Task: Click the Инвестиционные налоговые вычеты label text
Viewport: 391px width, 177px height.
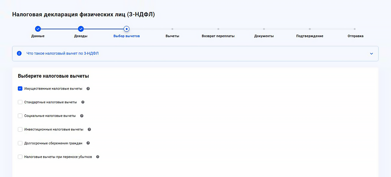Action: [54, 129]
